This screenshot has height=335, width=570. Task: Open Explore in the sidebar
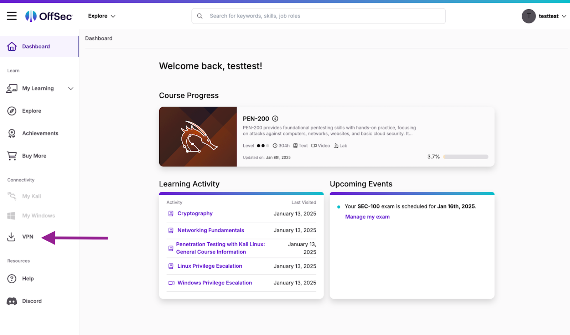(32, 111)
